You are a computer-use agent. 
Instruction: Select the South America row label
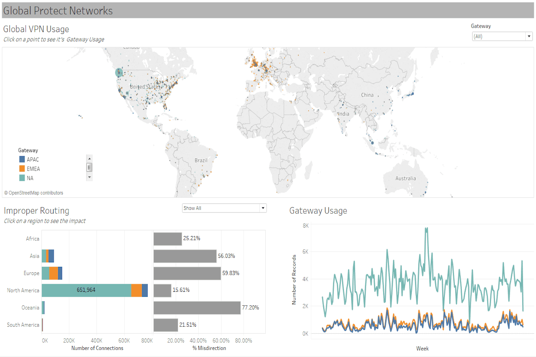pos(23,325)
